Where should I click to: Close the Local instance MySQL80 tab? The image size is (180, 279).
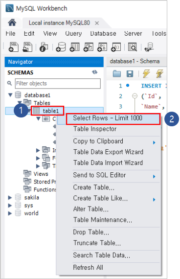pyautogui.click(x=97, y=23)
